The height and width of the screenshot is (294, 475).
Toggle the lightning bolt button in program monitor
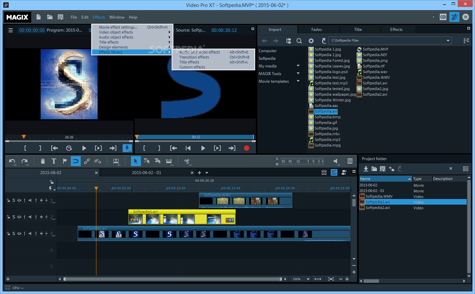pos(127,148)
